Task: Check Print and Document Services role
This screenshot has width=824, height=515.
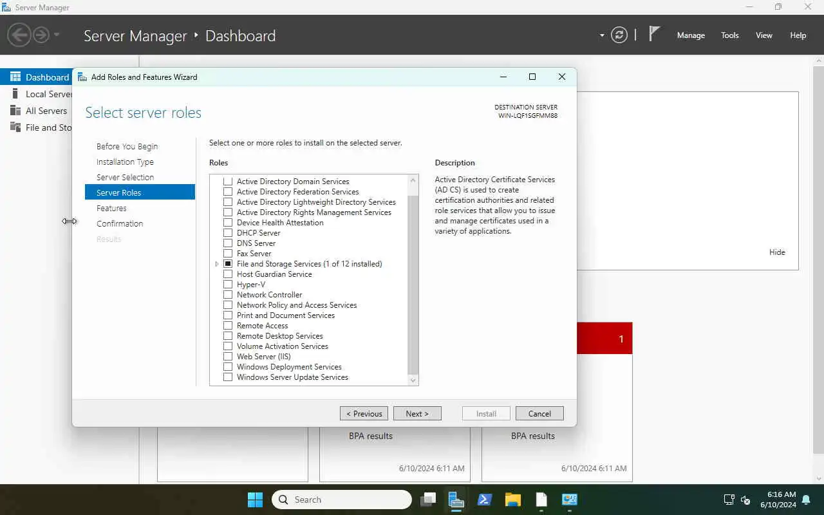Action: 228,315
